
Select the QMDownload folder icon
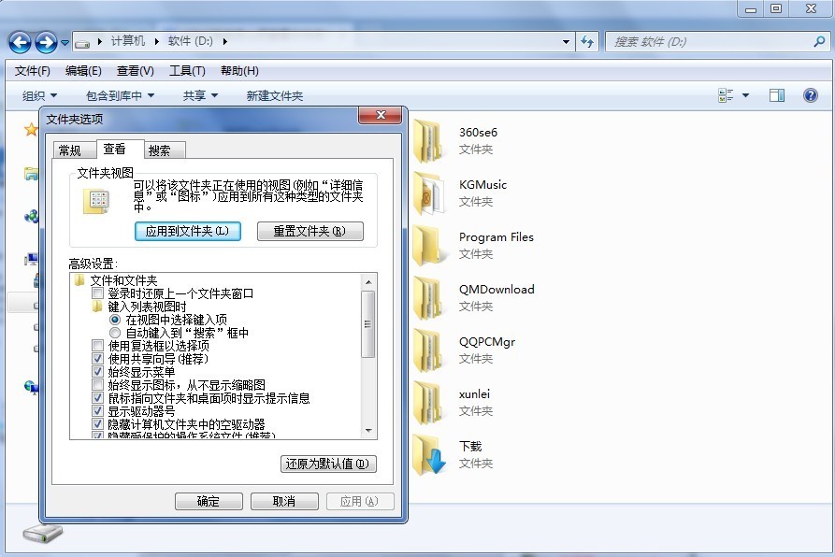pyautogui.click(x=427, y=297)
